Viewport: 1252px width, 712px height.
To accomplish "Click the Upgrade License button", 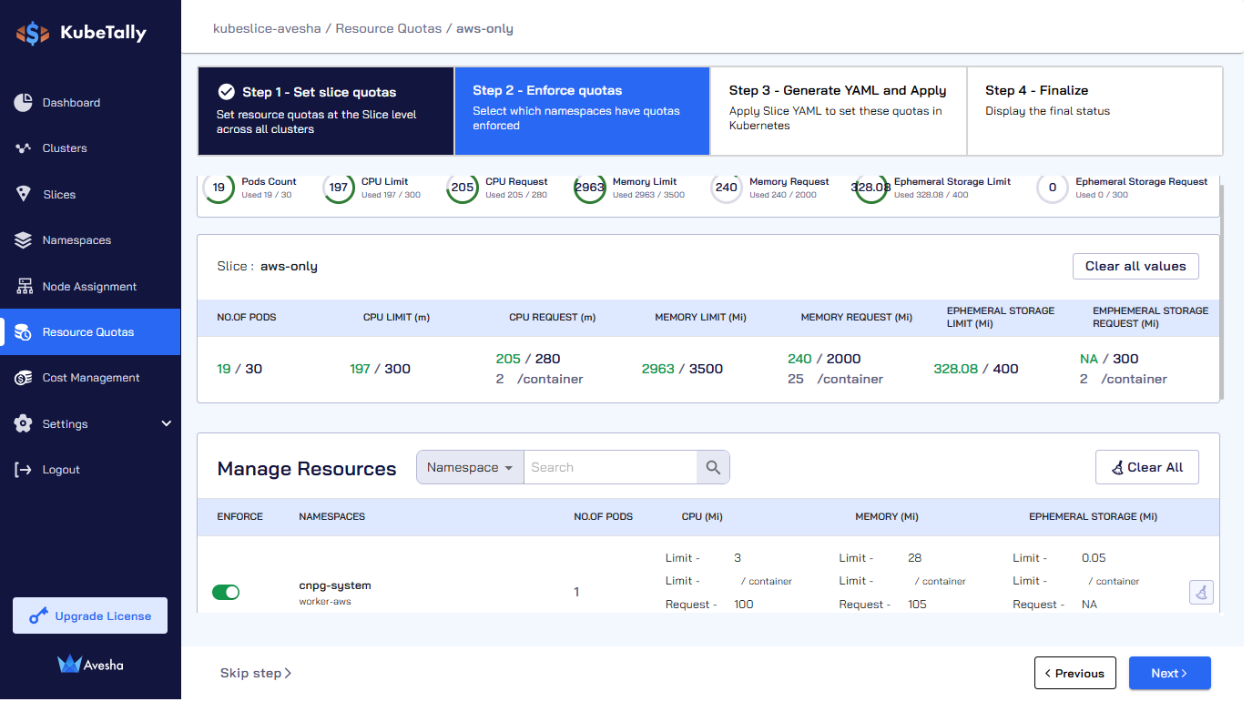I will pos(90,615).
